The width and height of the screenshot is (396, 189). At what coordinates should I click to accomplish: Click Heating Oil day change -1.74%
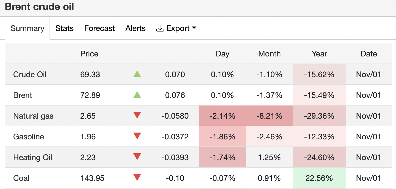(x=222, y=157)
